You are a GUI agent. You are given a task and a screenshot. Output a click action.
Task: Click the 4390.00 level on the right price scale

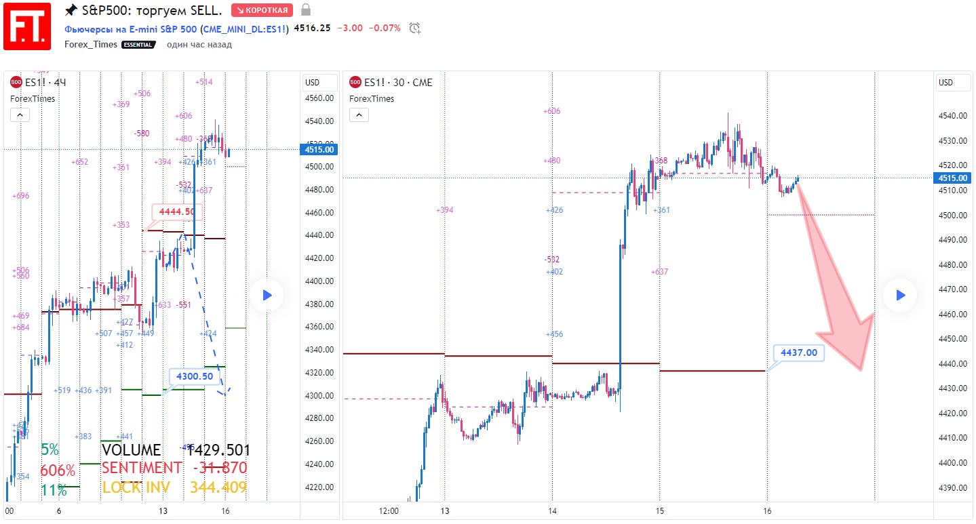click(952, 487)
